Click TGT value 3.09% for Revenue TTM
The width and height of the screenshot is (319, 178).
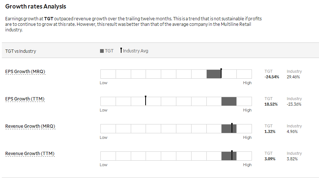pyautogui.click(x=270, y=159)
